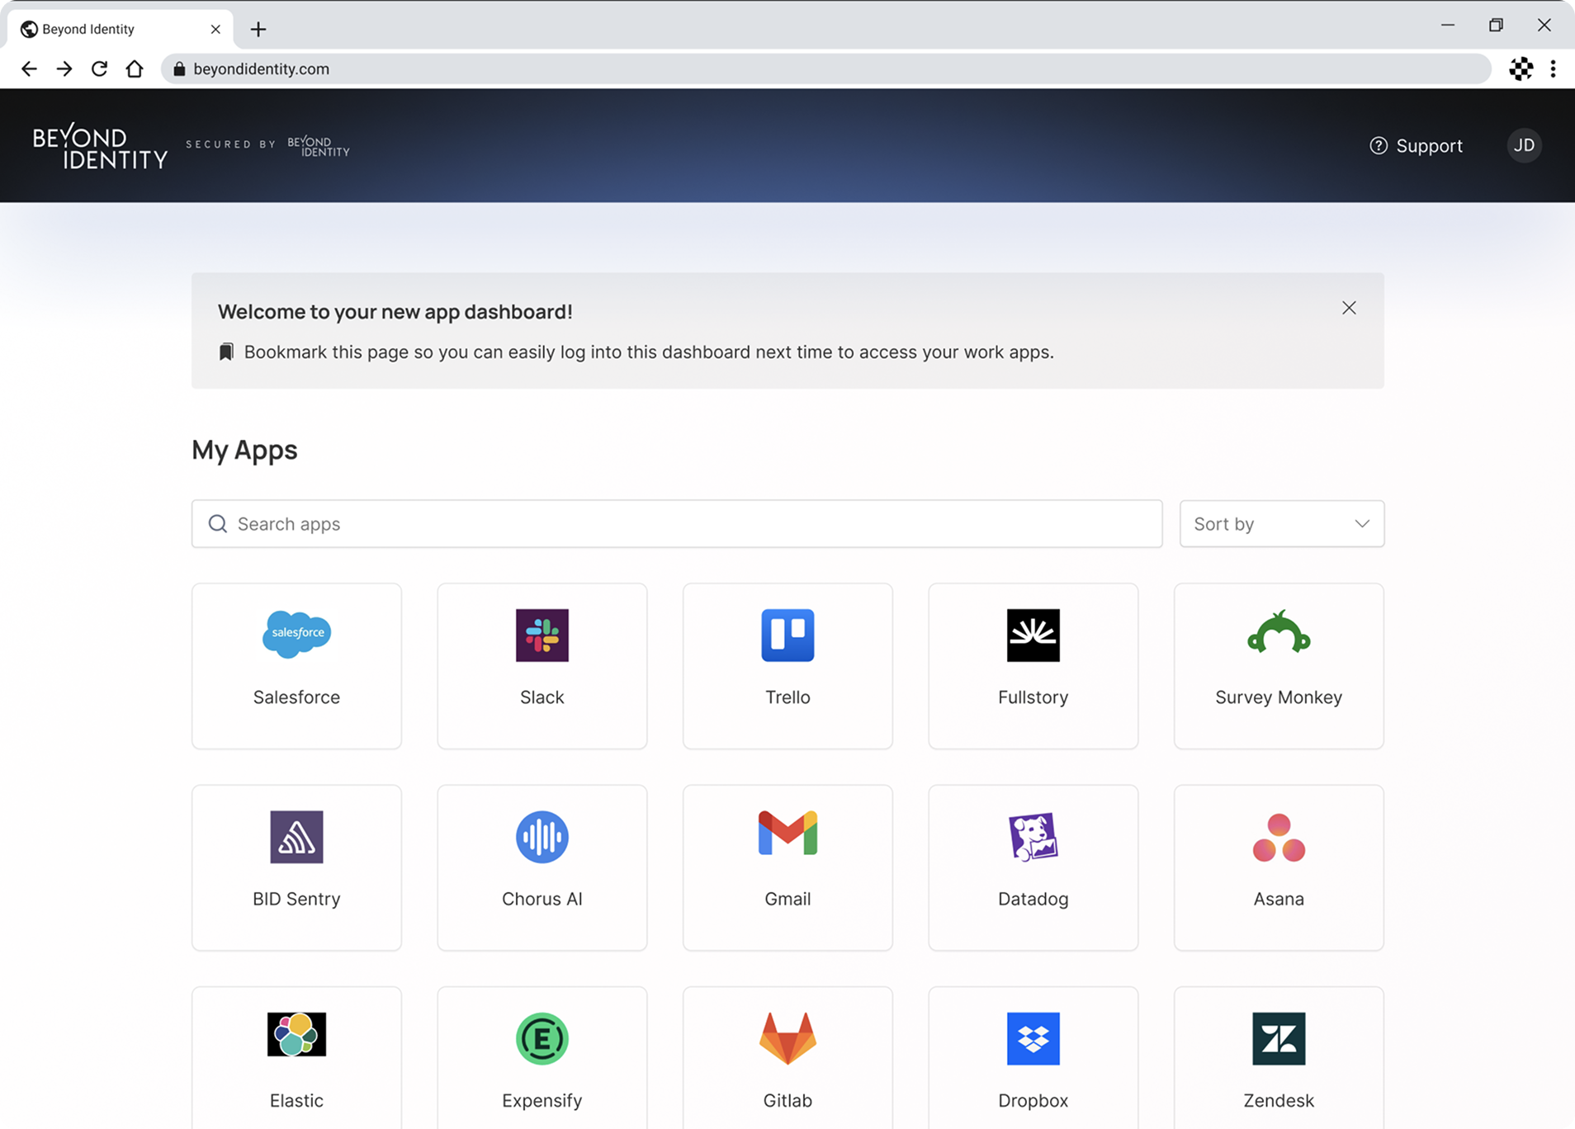
Task: Click the Asana label
Action: coord(1279,899)
